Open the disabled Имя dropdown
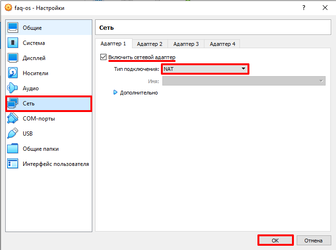The image size is (336, 250). (x=244, y=81)
